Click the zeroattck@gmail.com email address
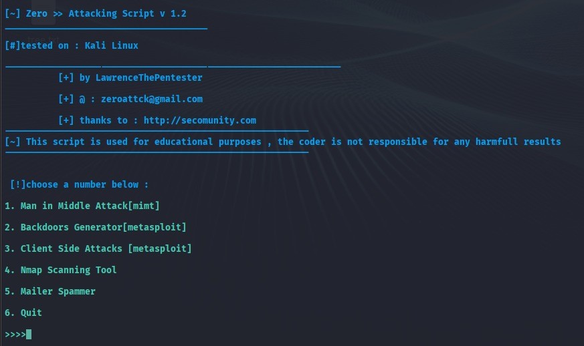The height and width of the screenshot is (346, 584). click(x=152, y=99)
